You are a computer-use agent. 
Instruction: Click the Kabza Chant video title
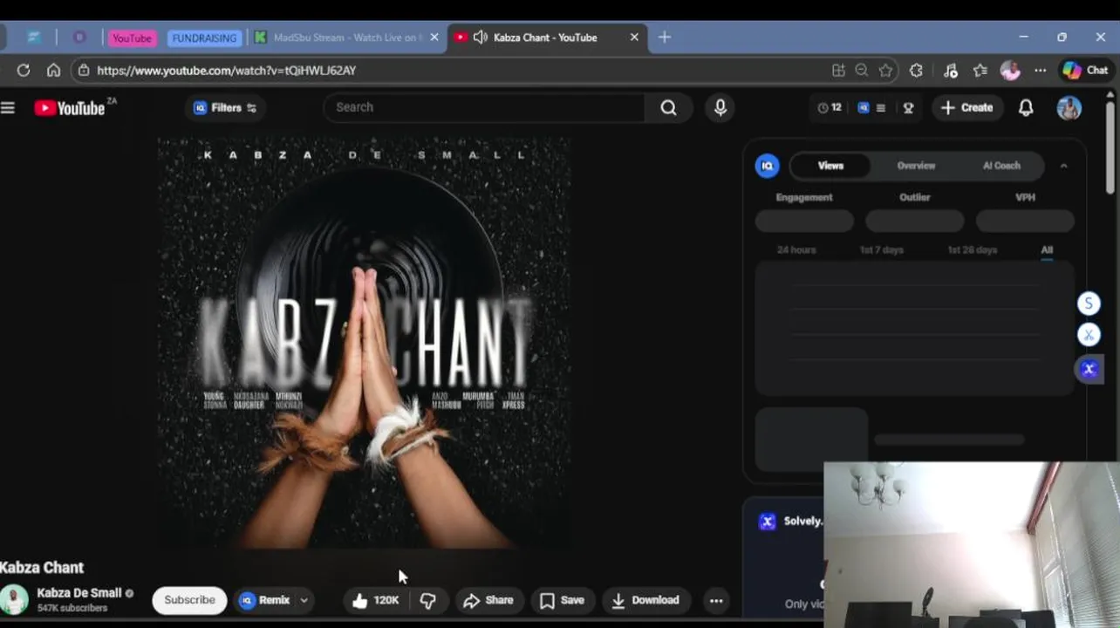[x=42, y=568]
